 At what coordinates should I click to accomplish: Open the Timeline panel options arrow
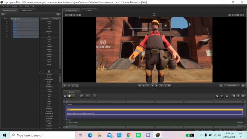coord(244,91)
